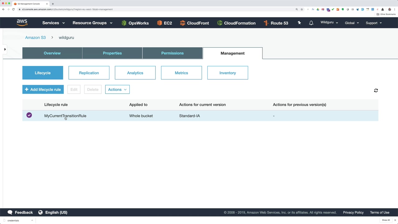Click the Delete button
398x224 pixels.
click(x=93, y=90)
